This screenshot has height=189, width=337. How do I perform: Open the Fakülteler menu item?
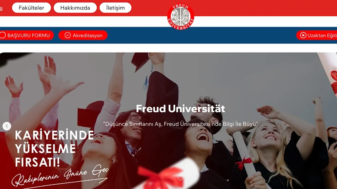[x=31, y=8]
